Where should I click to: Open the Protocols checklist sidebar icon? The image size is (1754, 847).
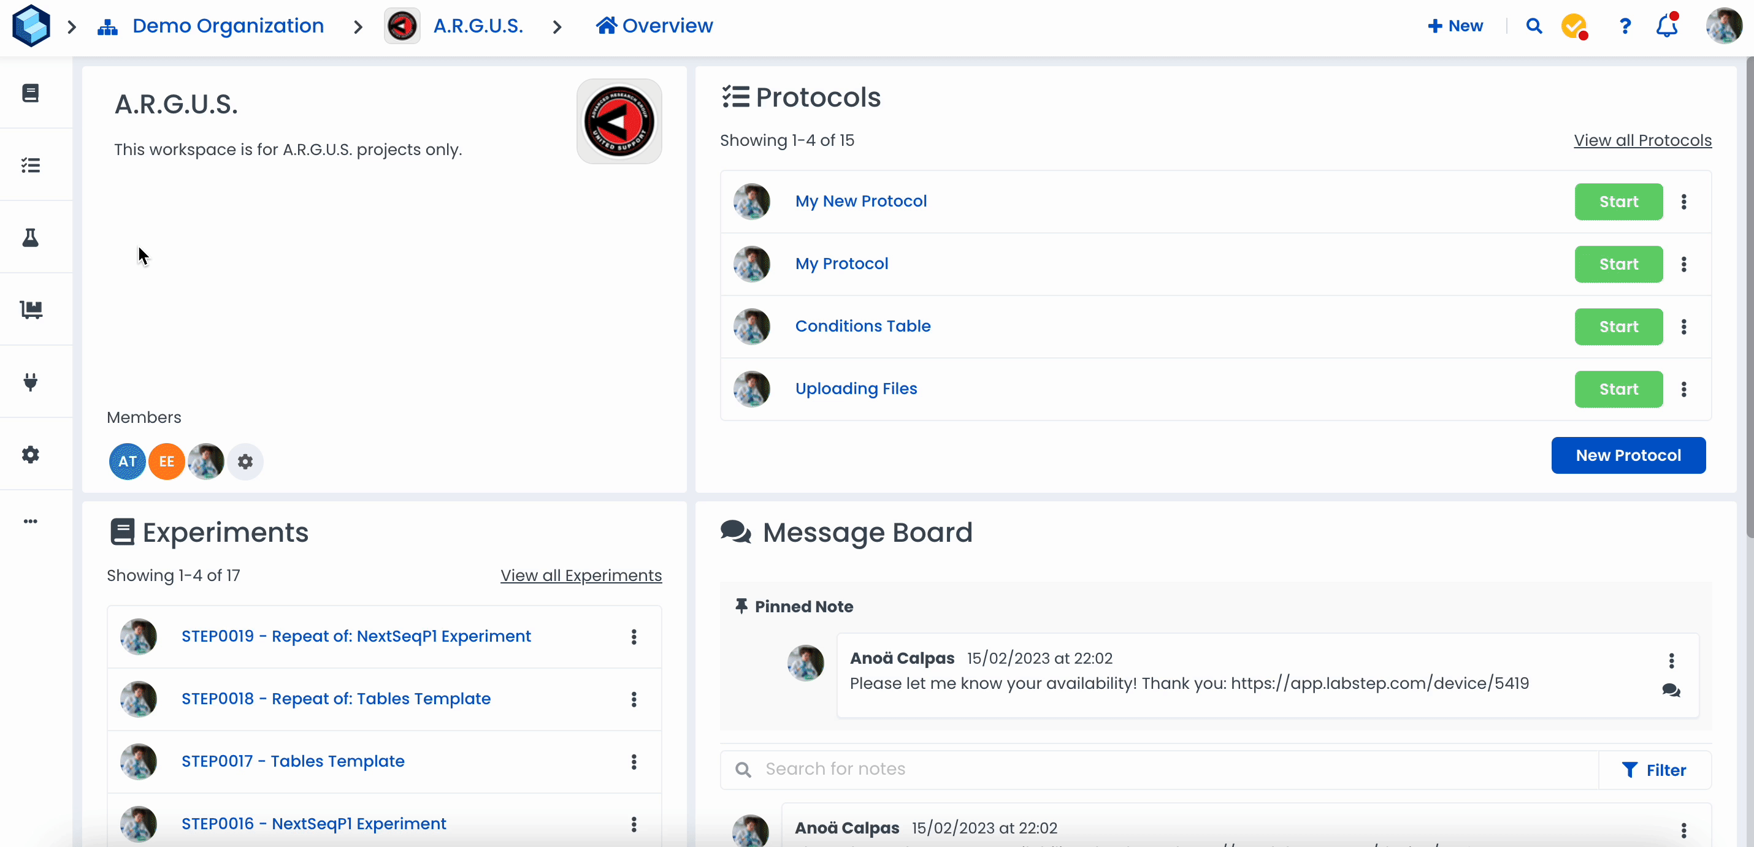31,165
